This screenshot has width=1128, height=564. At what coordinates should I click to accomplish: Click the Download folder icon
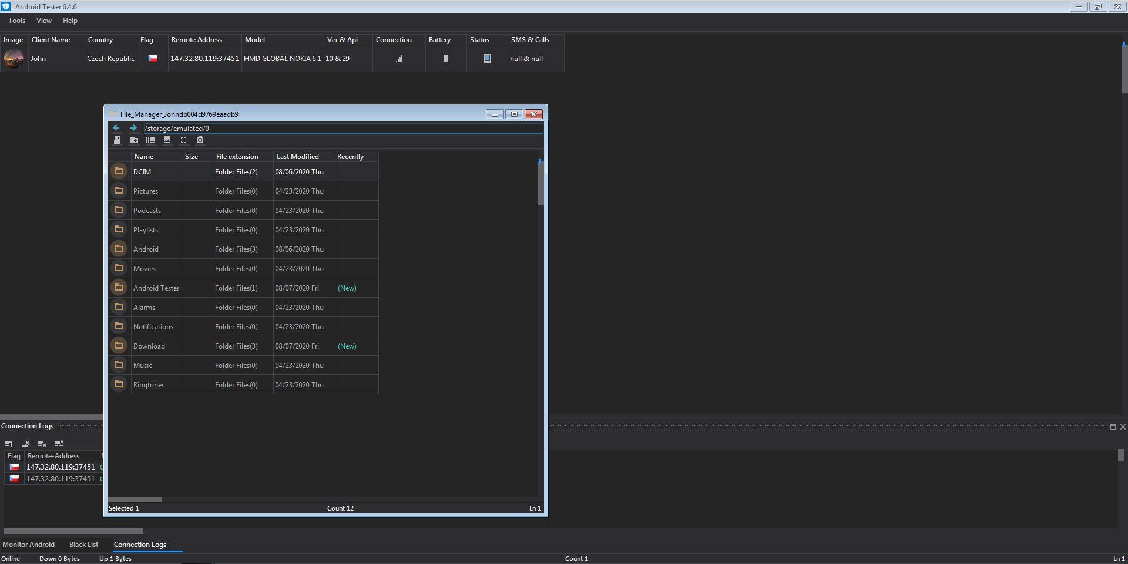(119, 346)
